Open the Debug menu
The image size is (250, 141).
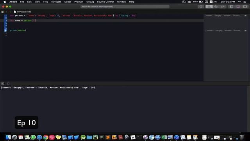(90, 2)
